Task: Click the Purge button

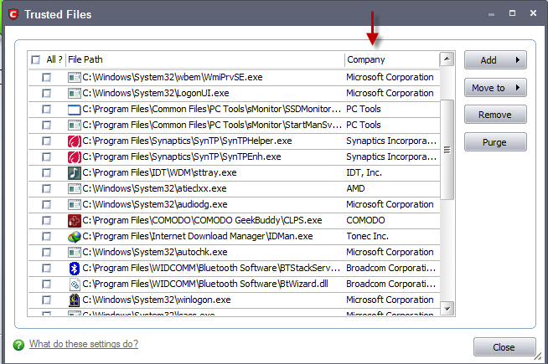Action: [x=495, y=142]
